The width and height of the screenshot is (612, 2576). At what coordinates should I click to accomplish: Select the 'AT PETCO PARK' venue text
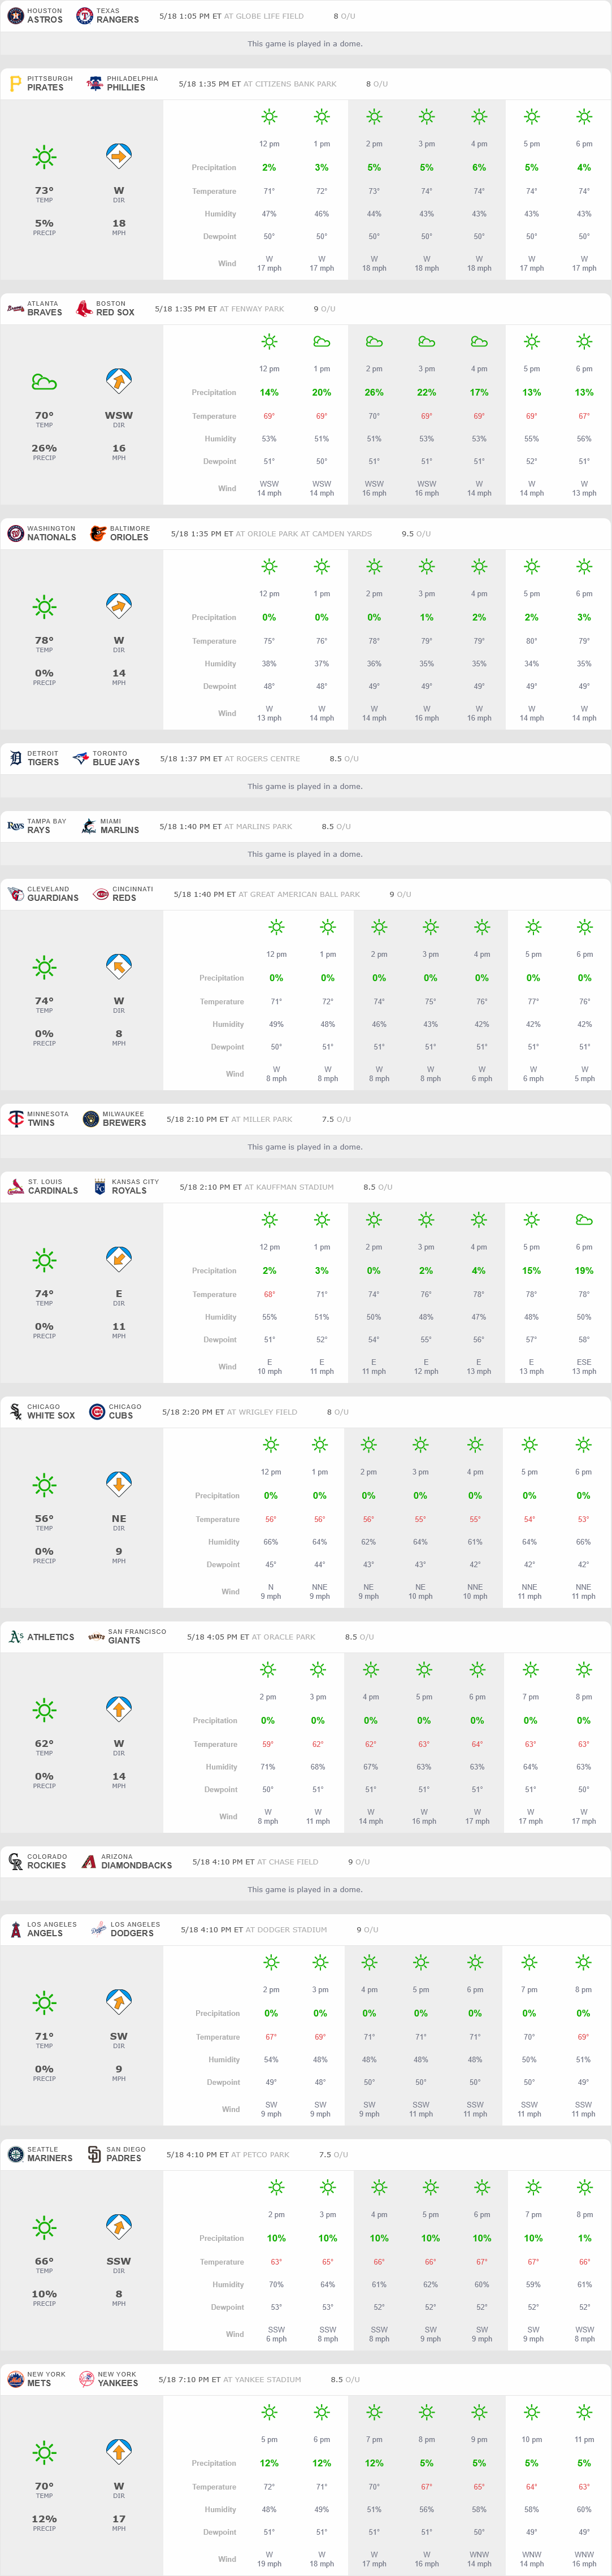(260, 2156)
